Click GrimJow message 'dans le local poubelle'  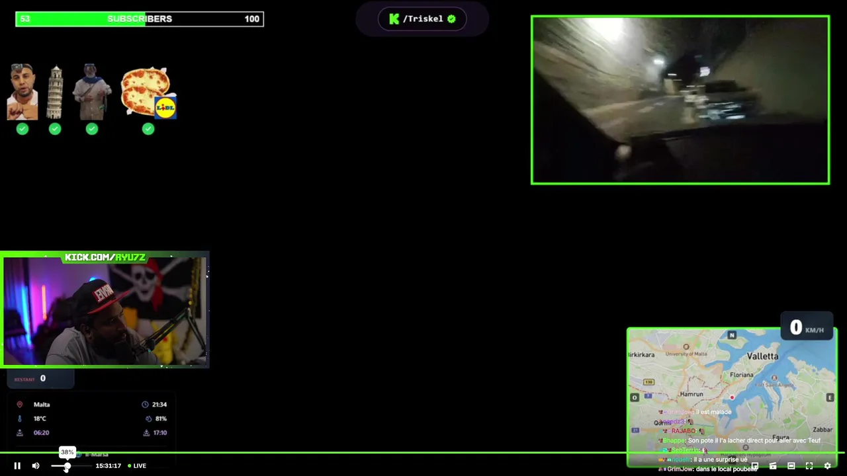point(727,469)
